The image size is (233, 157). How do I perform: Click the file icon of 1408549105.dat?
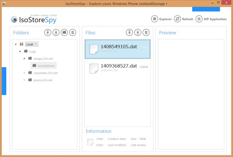tap(94, 49)
